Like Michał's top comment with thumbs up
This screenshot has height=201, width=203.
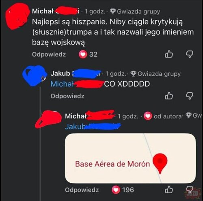(169, 54)
